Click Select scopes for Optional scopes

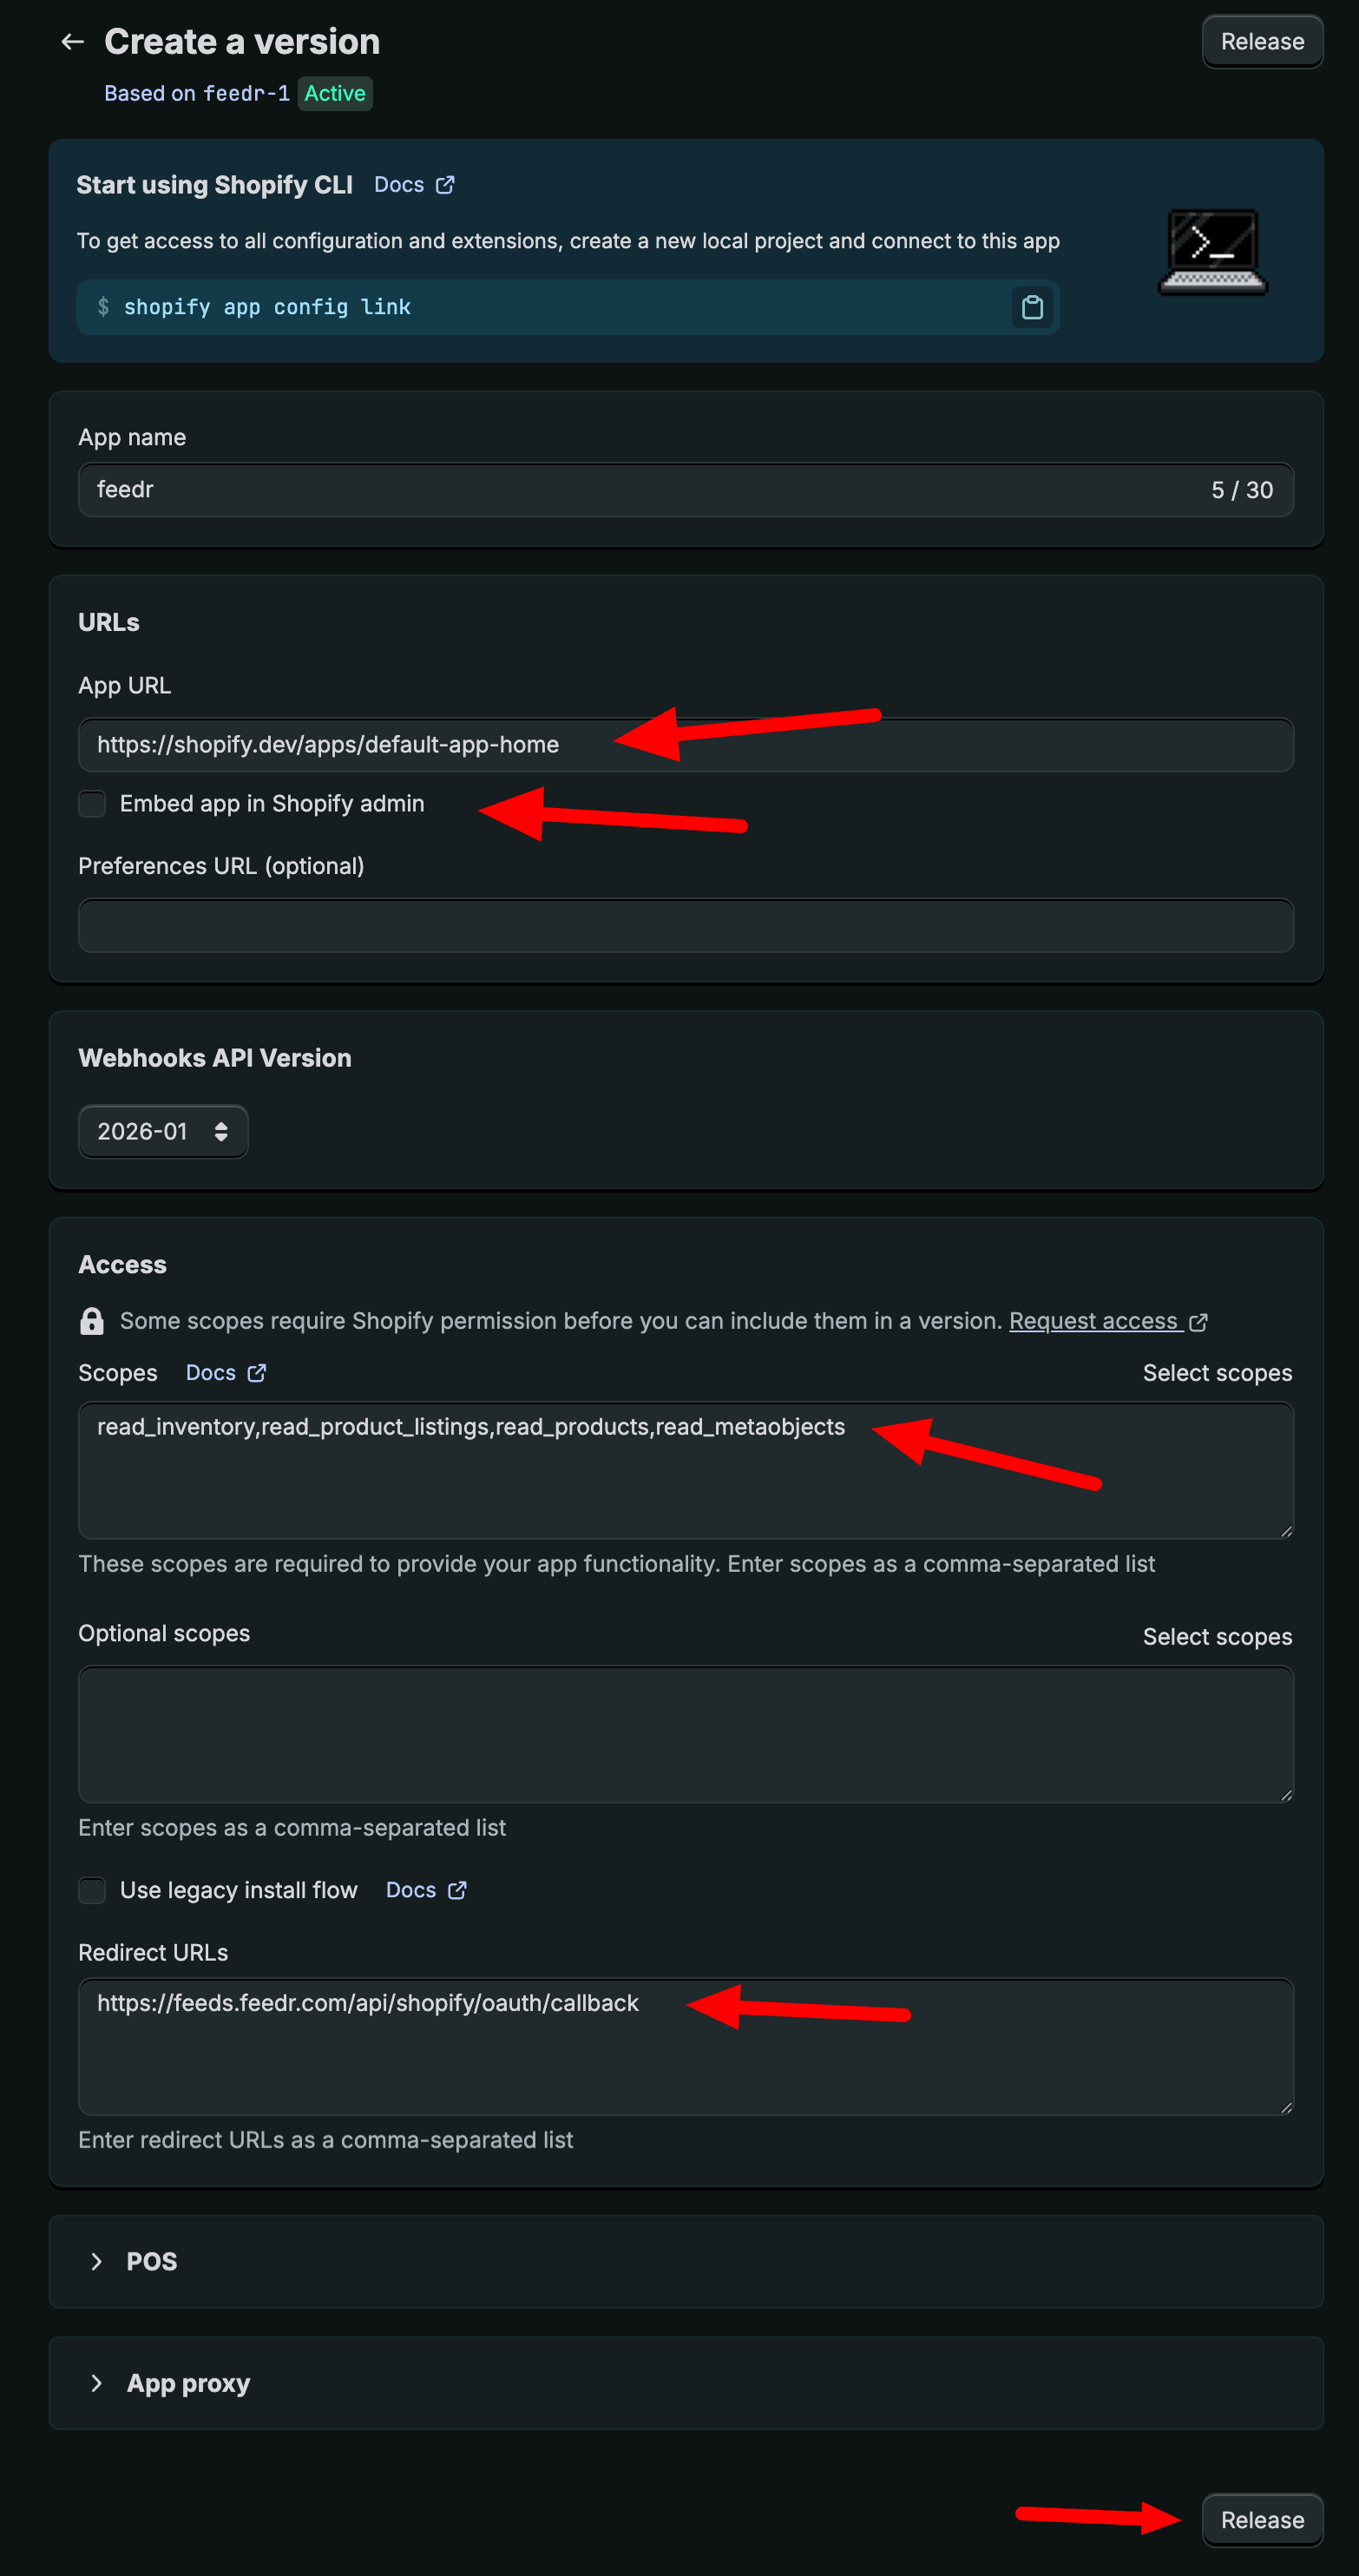[1216, 1637]
